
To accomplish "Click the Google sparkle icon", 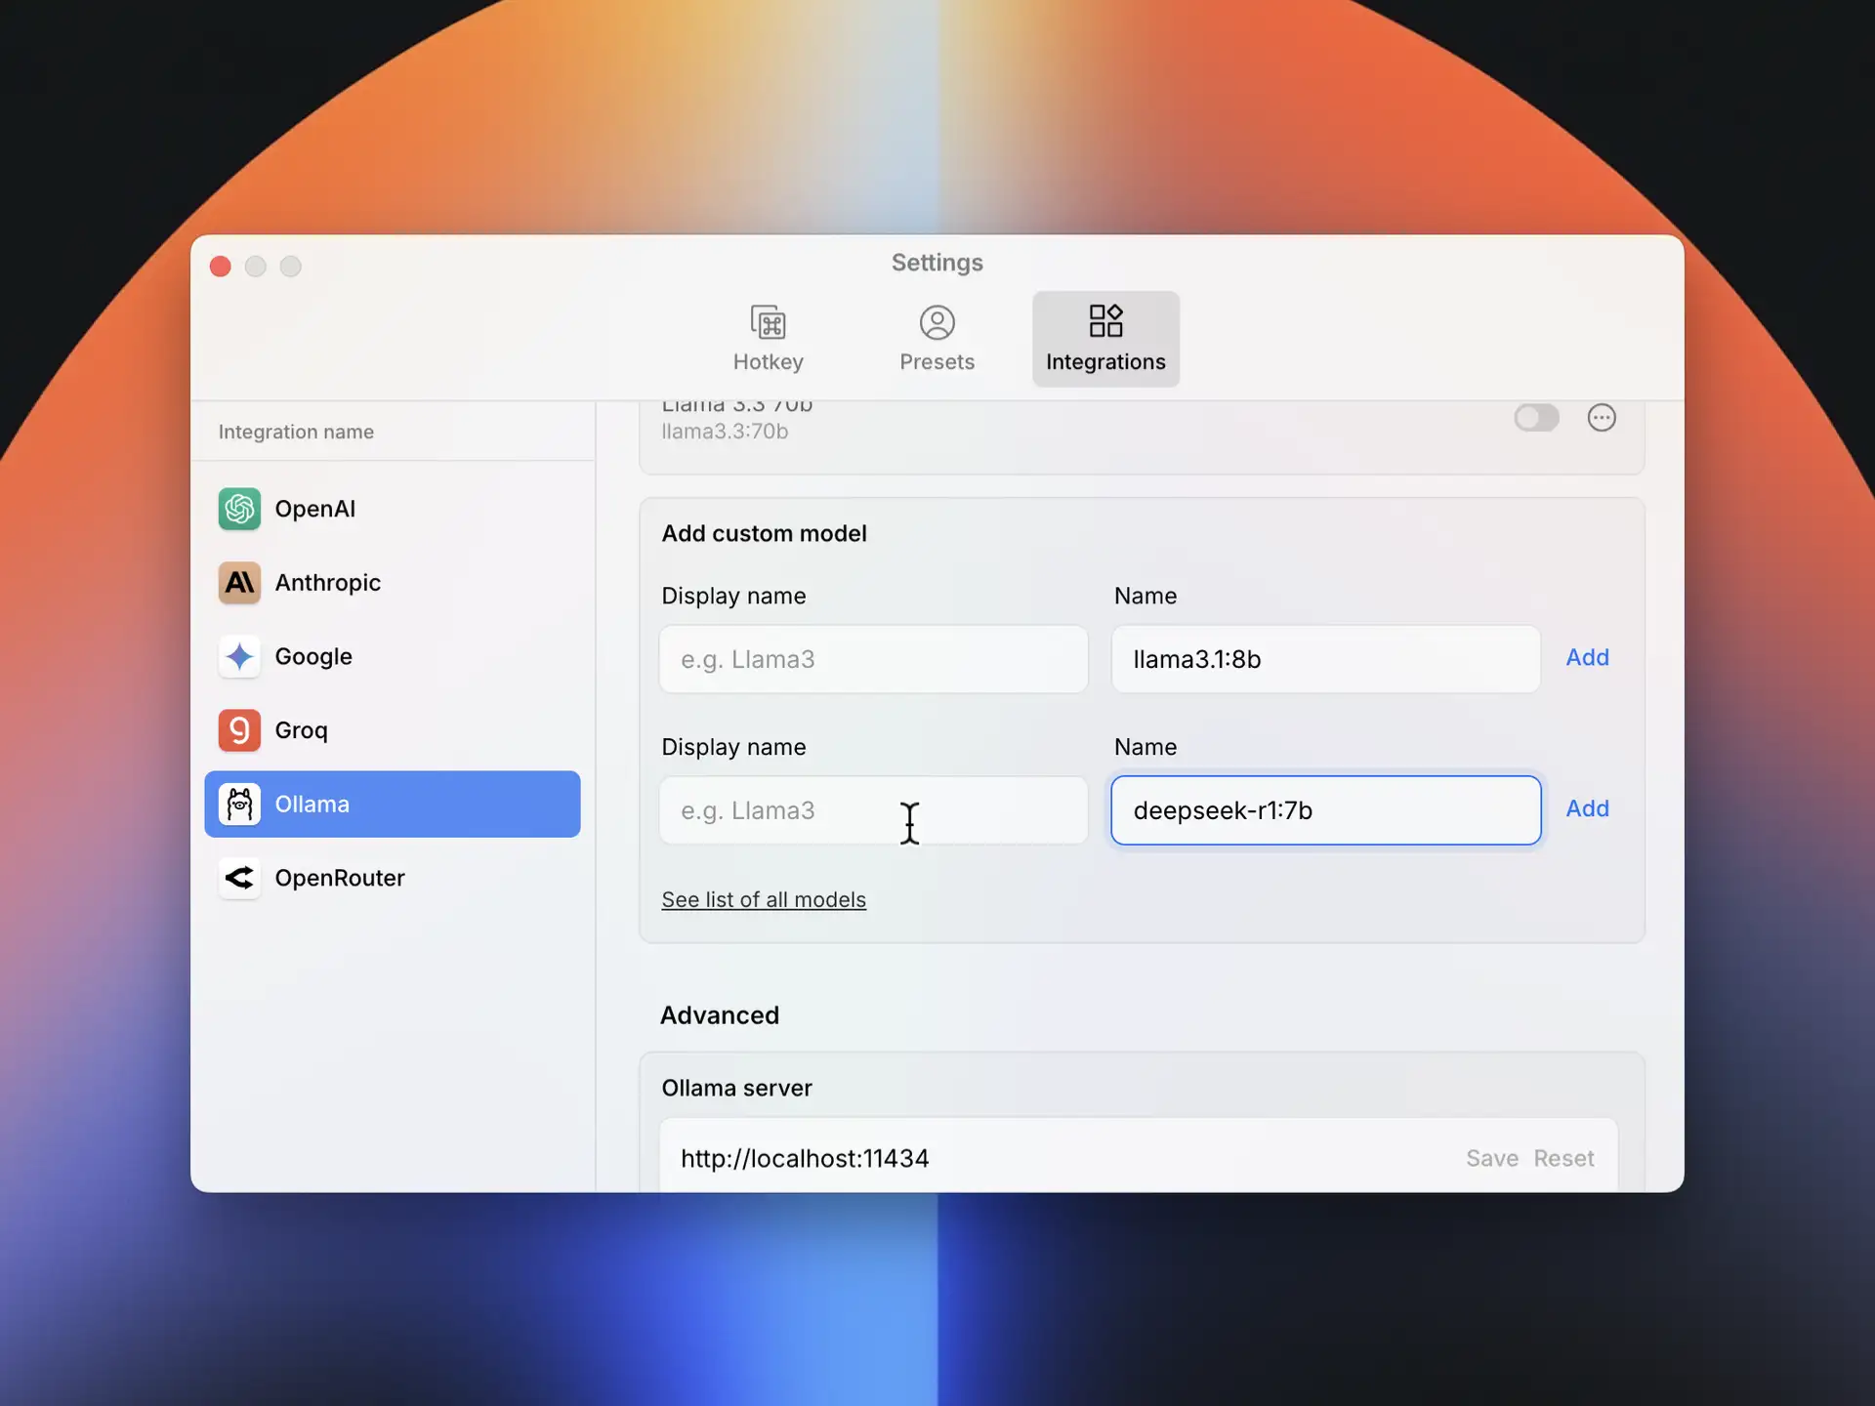I will pos(239,656).
